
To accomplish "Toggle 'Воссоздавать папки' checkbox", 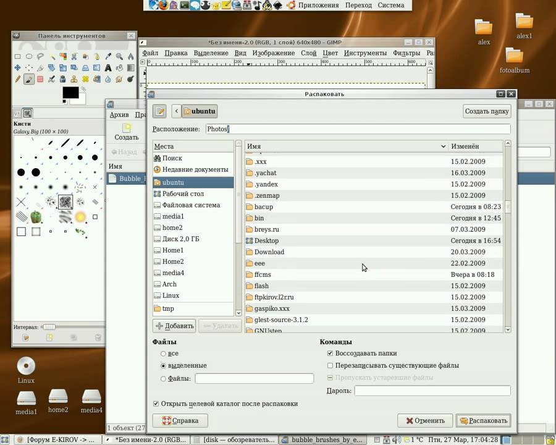I will point(330,353).
